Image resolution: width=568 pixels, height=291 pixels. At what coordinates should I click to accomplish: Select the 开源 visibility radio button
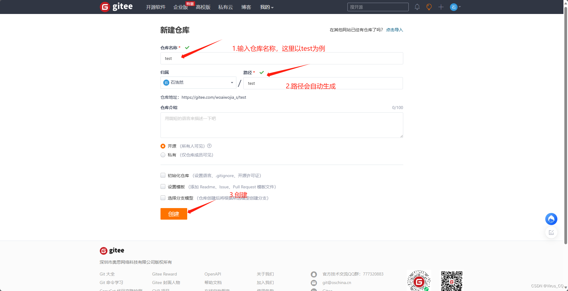click(163, 146)
